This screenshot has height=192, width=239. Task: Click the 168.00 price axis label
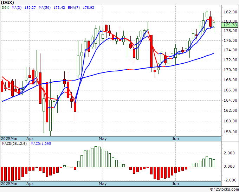point(230,80)
